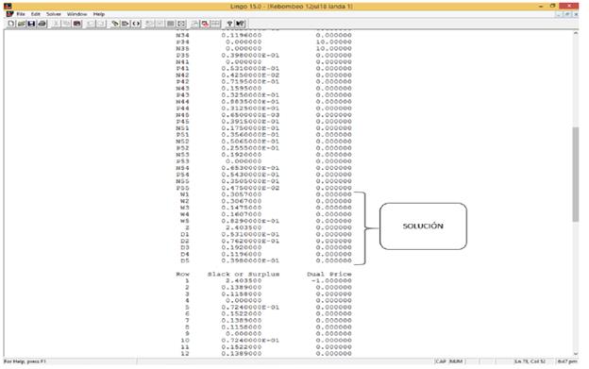Click variable name P41 in the report
589x369 pixels.
point(182,68)
